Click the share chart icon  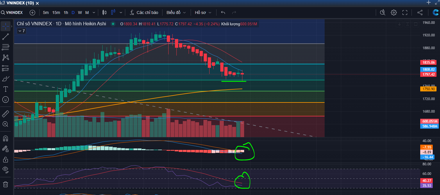[420, 13]
